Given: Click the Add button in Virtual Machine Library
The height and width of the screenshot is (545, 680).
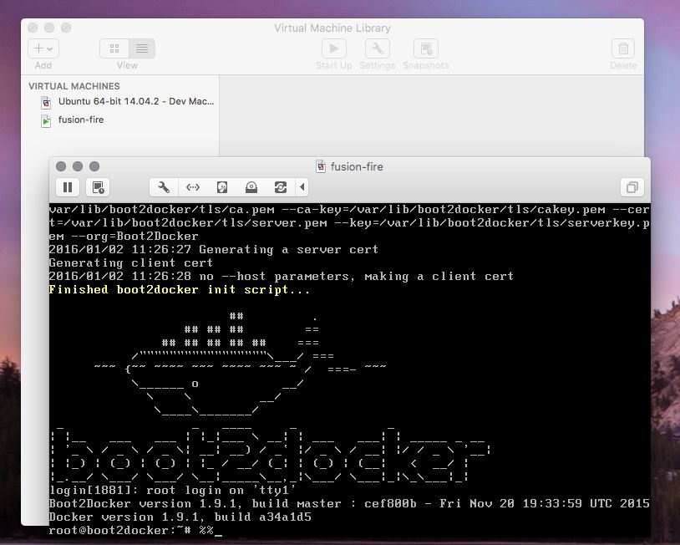Looking at the screenshot, I should coord(43,48).
